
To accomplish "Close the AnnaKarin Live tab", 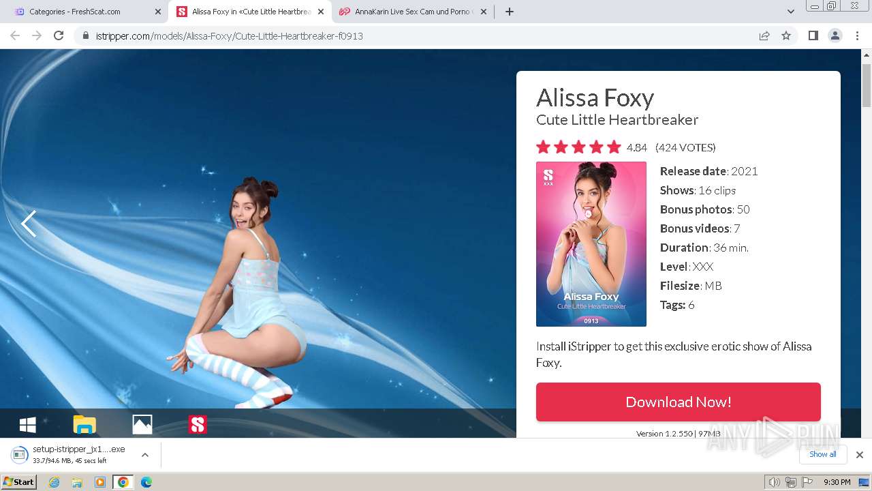I will coord(484,12).
